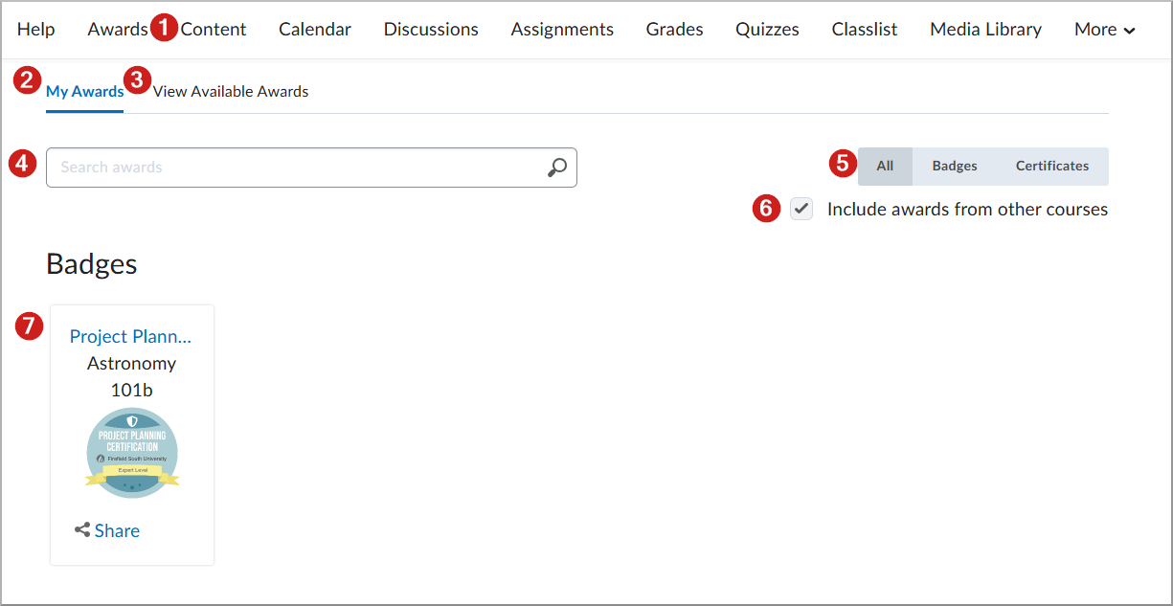Go to the Discussions page
Screen dimensions: 1173x606
(x=430, y=29)
